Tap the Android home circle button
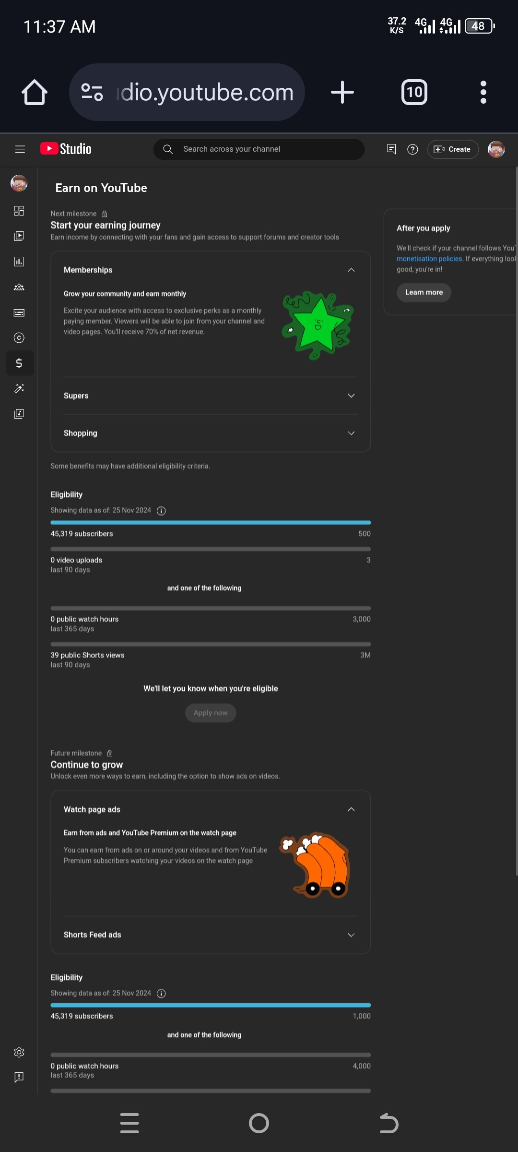Image resolution: width=518 pixels, height=1152 pixels. pyautogui.click(x=259, y=1123)
